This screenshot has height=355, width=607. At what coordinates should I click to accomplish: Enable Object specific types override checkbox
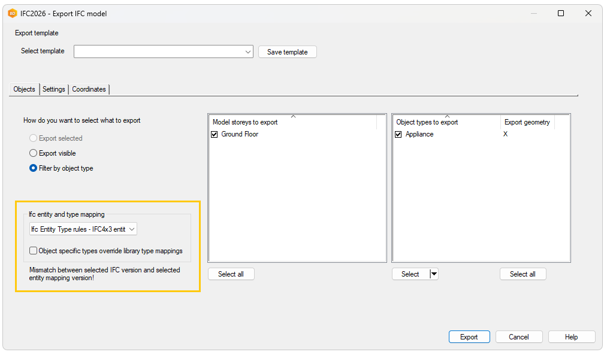point(33,251)
